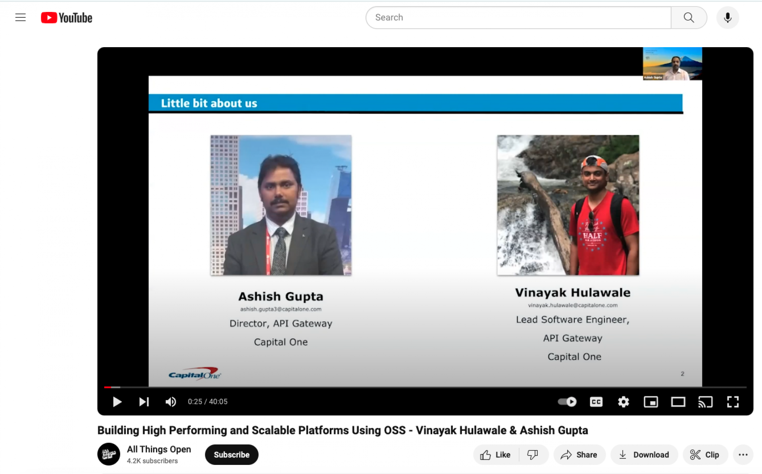The height and width of the screenshot is (474, 762).
Task: Click the 0:25 / 40:05 time display
Action: (208, 401)
